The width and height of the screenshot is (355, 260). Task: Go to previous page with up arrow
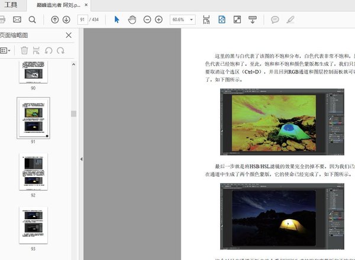click(55, 20)
